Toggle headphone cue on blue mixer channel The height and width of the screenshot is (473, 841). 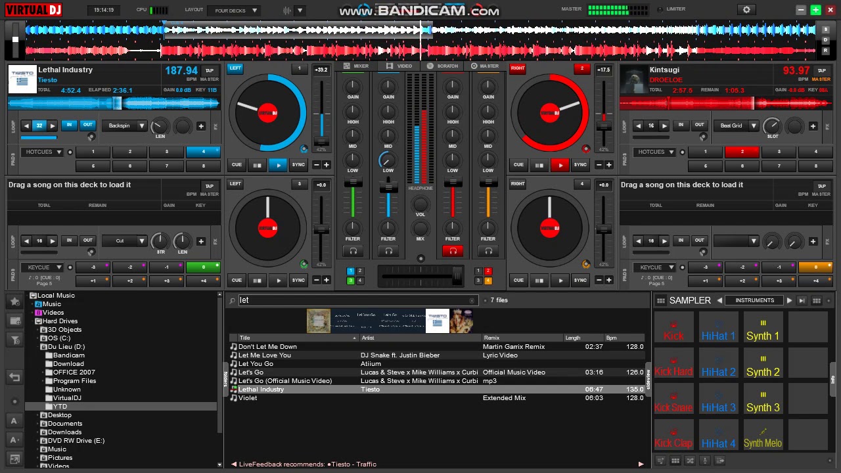388,251
